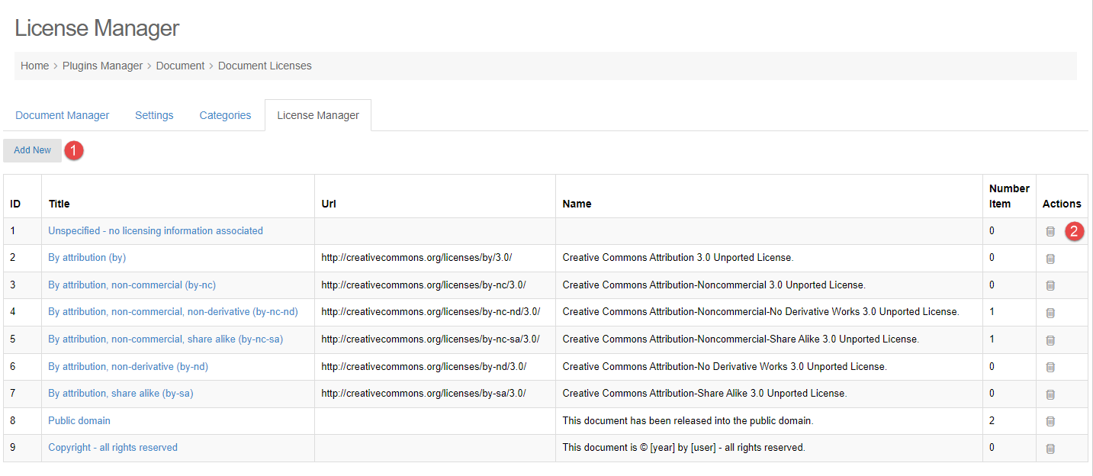The image size is (1093, 476).
Task: Click trash icon for by-nc license
Action: (1050, 285)
